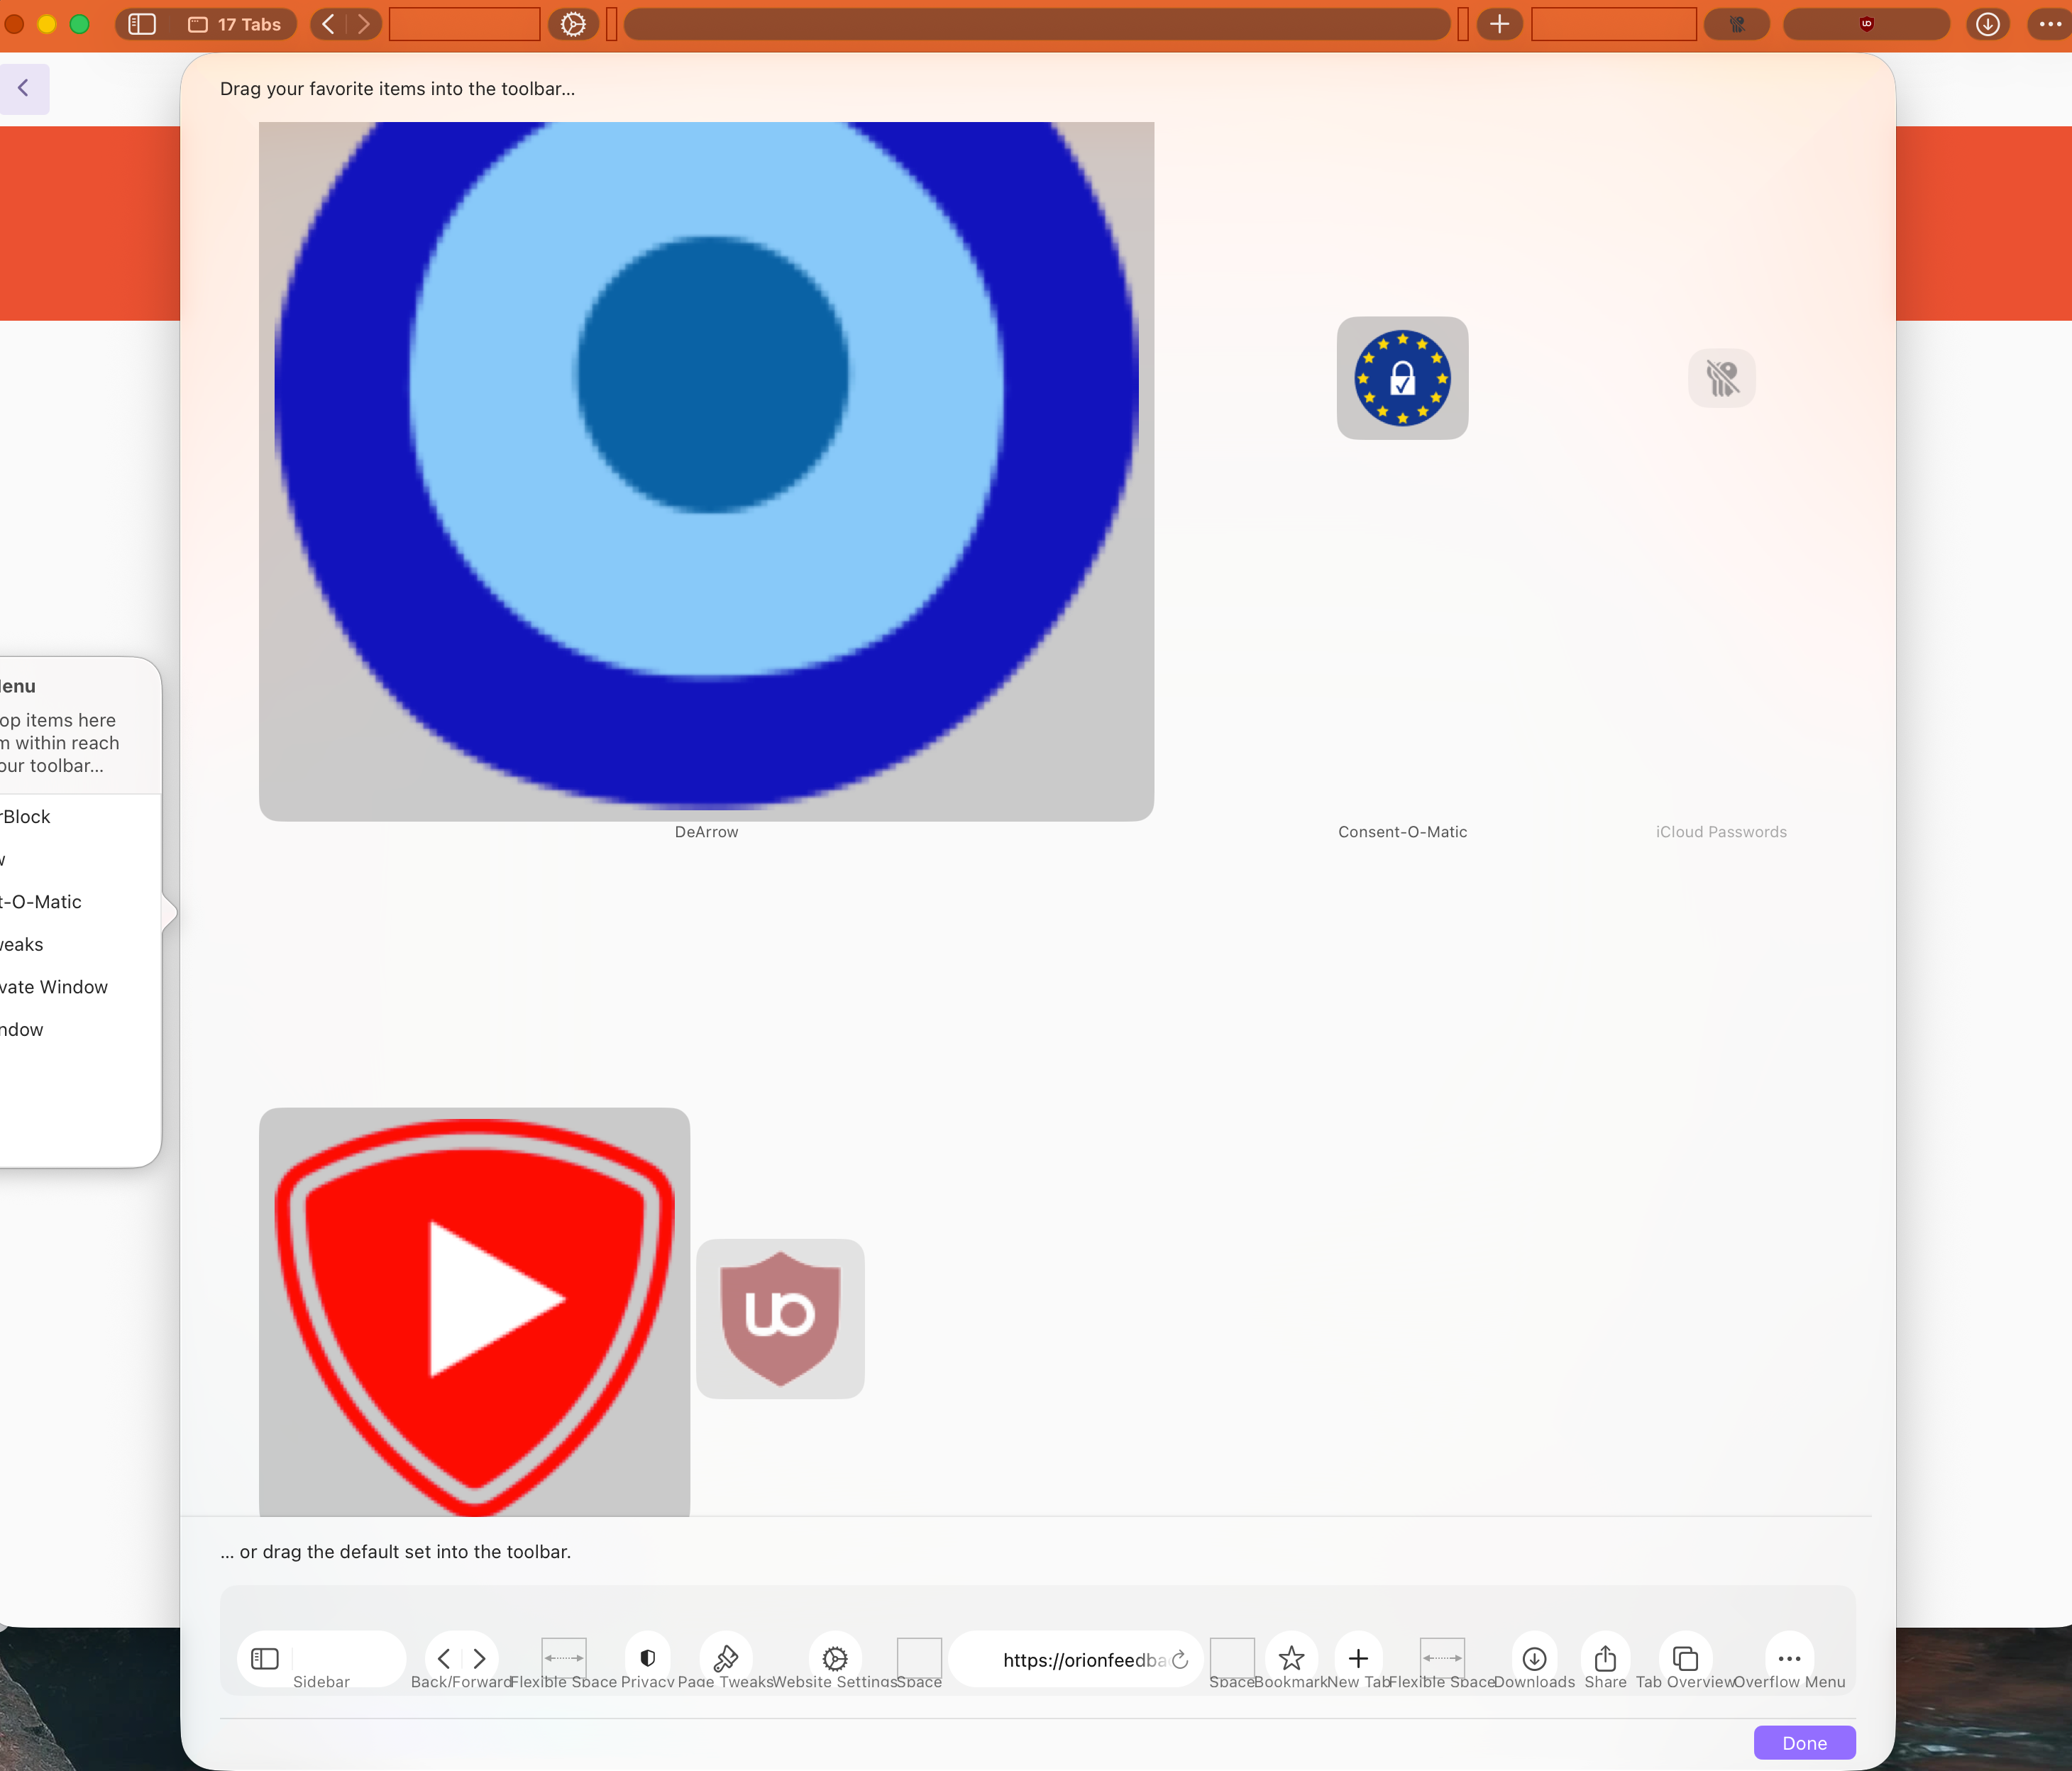Viewport: 2072px width, 1771px height.
Task: Click the uBlock Origin icon in browser toolbar
Action: [1866, 24]
